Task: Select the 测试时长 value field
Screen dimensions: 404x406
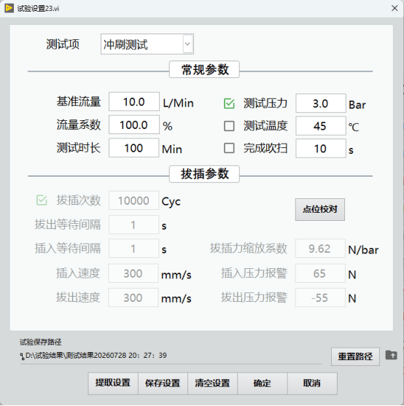Action: click(x=134, y=148)
